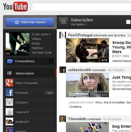This screenshot has width=131, height=132.
Task: Click the há 7 minutos timestamp
Action: pyautogui.click(x=116, y=70)
